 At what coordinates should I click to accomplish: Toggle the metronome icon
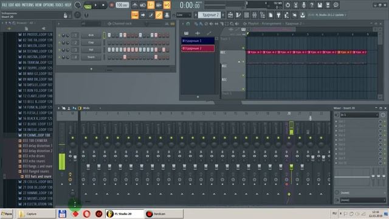tap(135, 5)
